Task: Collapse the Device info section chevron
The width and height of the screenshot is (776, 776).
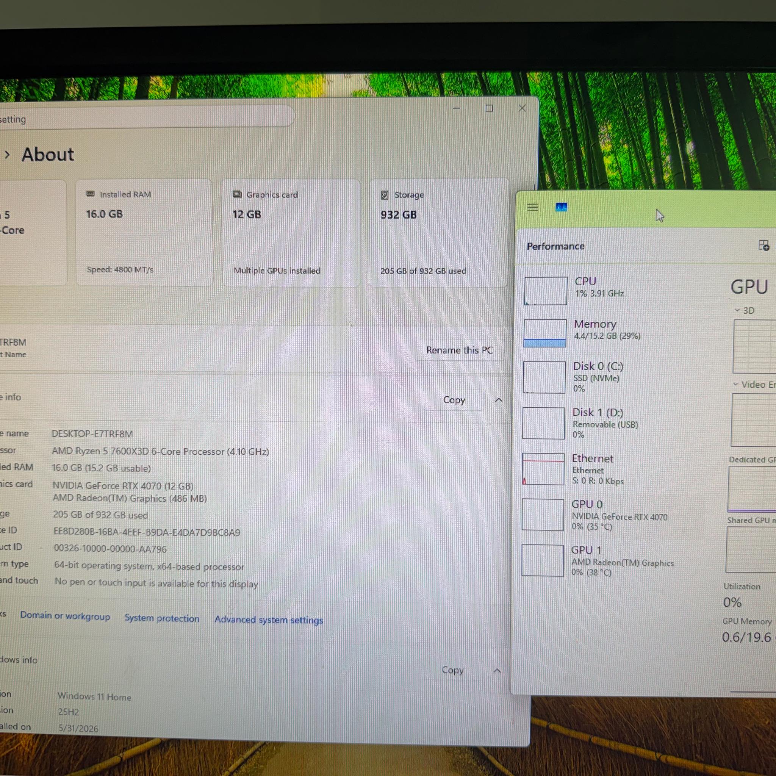Action: pos(499,400)
